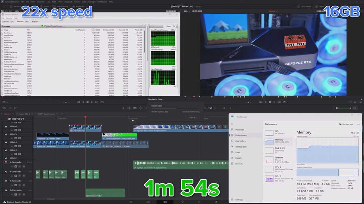Screen dimensions: 364x204
Task: Open the Task Manager hamburger navigation menu
Action: click(232, 124)
